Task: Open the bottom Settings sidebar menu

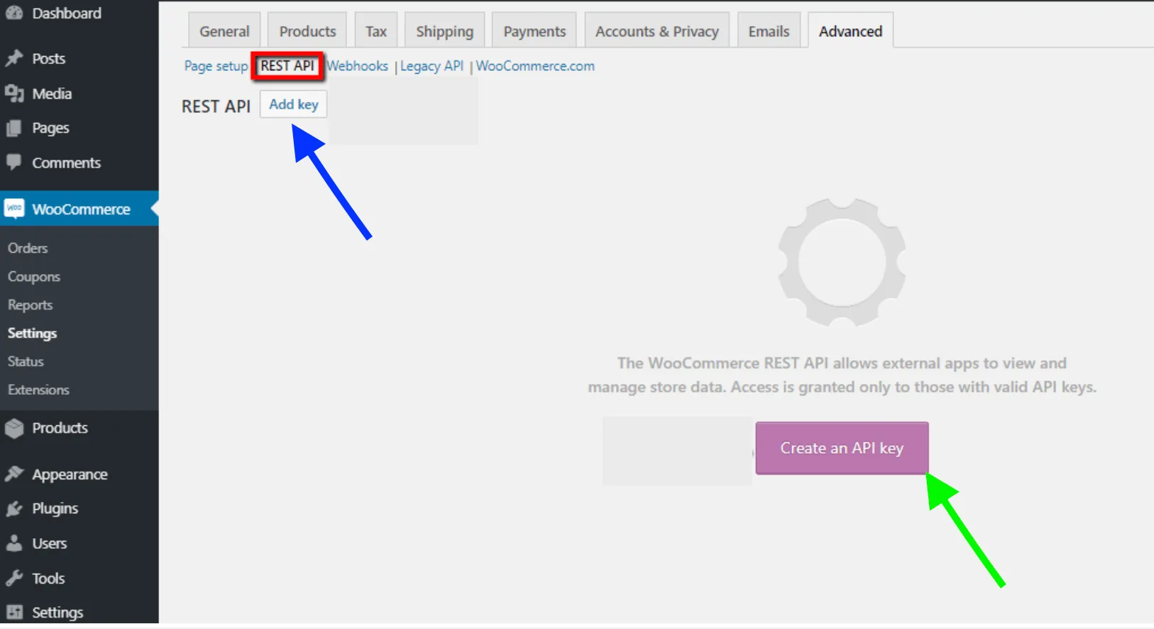Action: coord(57,612)
